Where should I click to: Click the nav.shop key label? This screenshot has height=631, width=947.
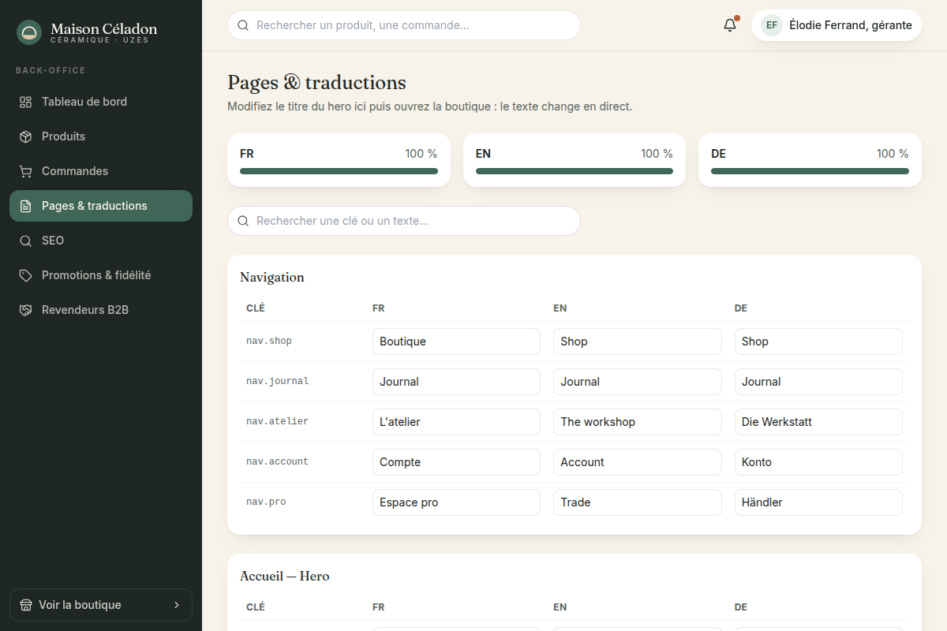point(269,341)
